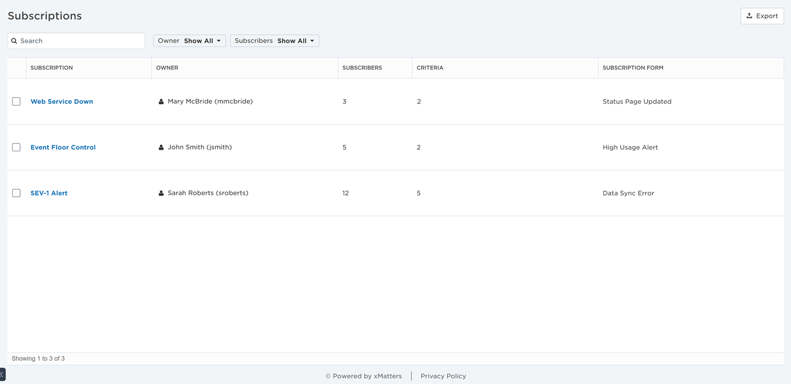The image size is (791, 384).
Task: Open the Privacy Policy link
Action: (443, 376)
